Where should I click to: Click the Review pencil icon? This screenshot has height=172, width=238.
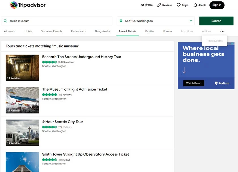point(159,5)
